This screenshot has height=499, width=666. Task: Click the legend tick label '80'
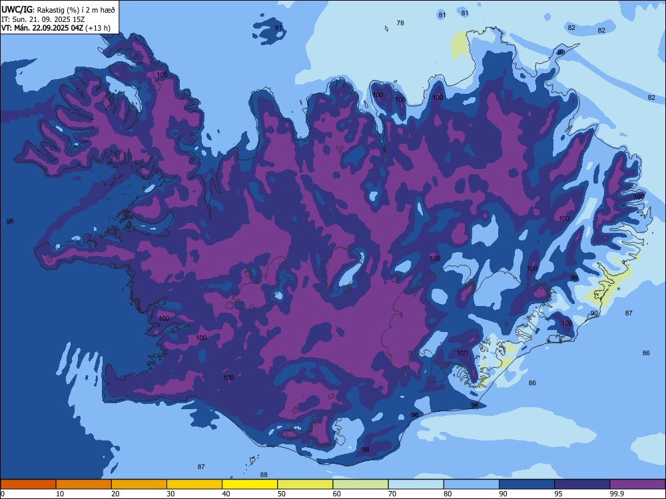point(448,494)
